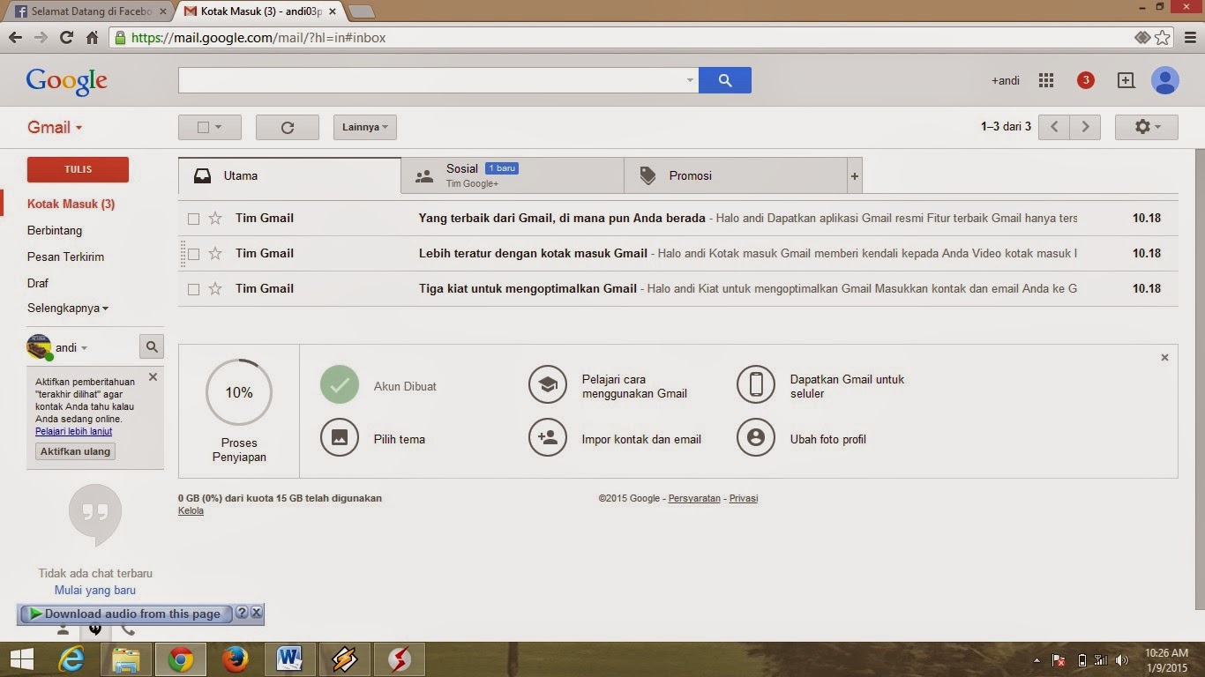Toggle the select-all checkbox in the toolbar
Viewport: 1205px width, 677px height.
pos(203,127)
